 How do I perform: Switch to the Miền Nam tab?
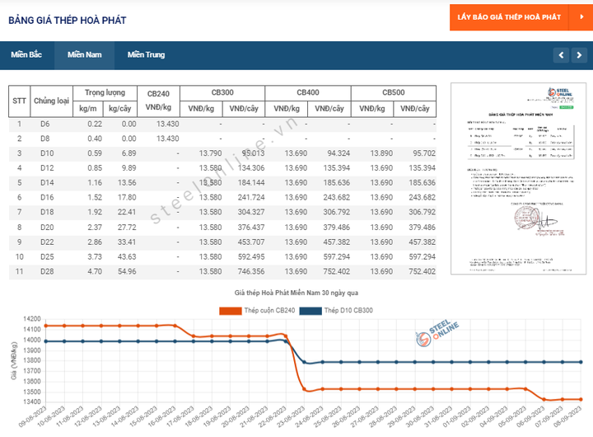pyautogui.click(x=84, y=55)
